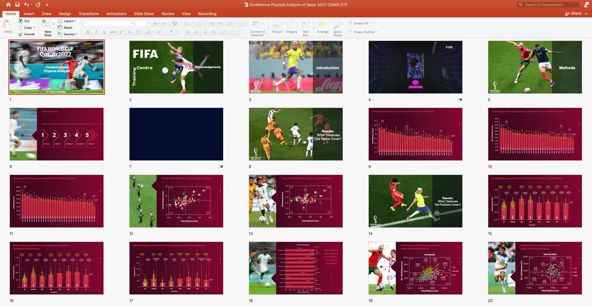
Task: Toggle Subscript formatting
Action: click(x=130, y=32)
